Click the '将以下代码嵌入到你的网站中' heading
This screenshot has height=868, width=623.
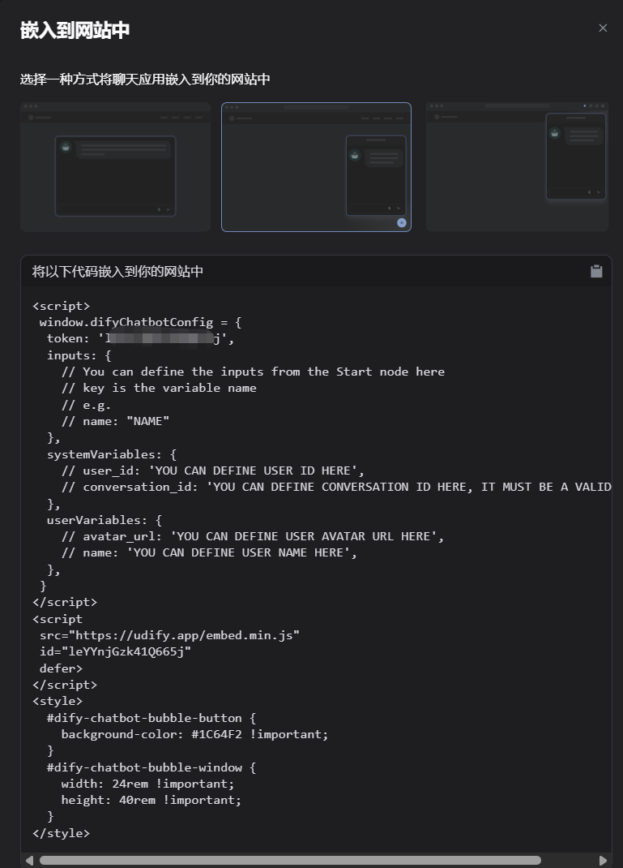click(x=117, y=271)
